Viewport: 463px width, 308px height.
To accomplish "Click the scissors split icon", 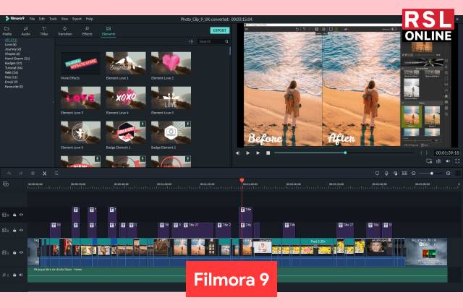I will [x=44, y=174].
